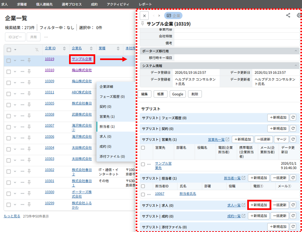
Task: Click the share icon in the detail panel
Action: coord(288,15)
